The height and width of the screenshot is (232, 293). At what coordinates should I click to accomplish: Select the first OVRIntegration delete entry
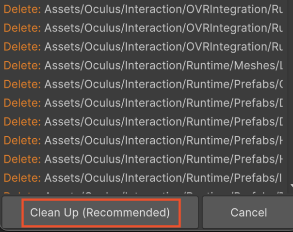[x=143, y=9]
